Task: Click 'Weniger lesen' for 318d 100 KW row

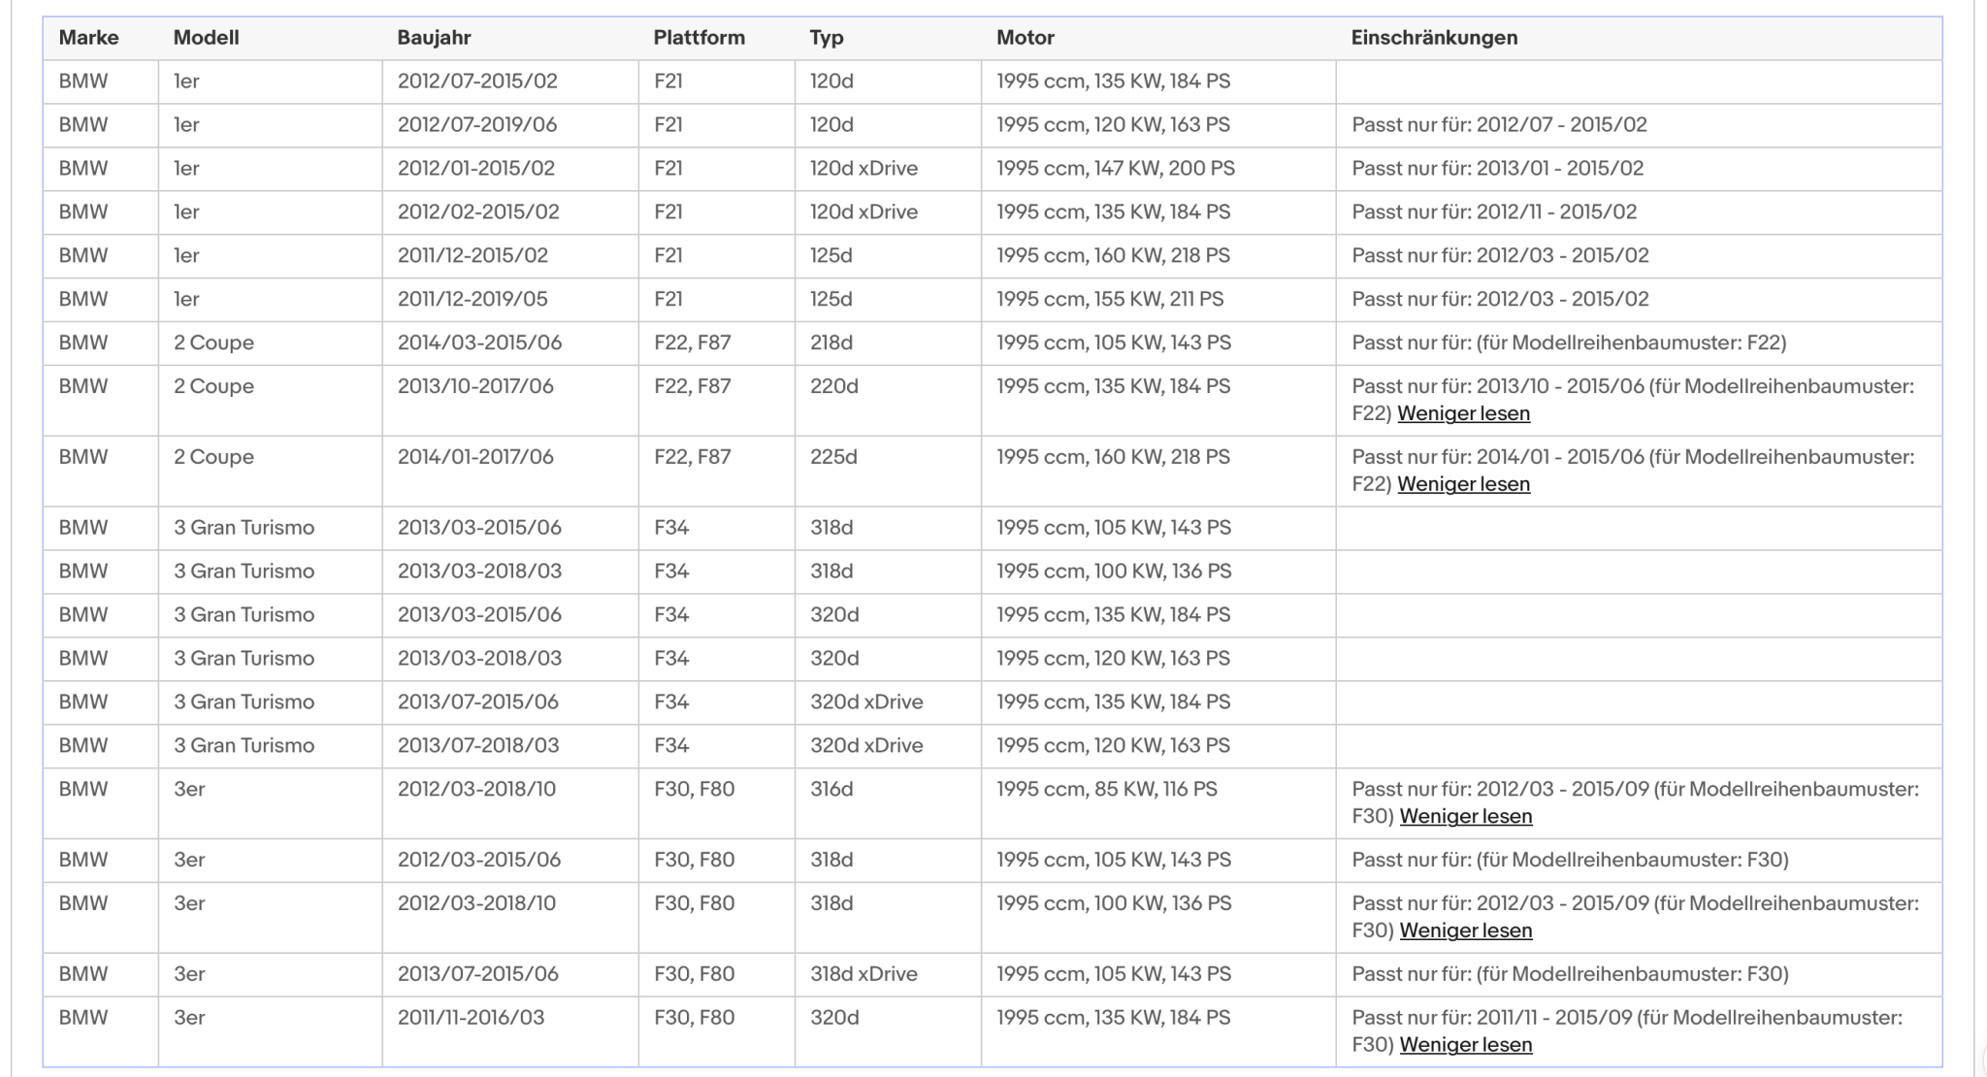Action: 1466,930
